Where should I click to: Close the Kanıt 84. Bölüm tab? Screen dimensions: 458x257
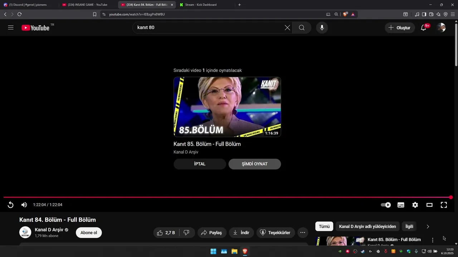tap(172, 5)
